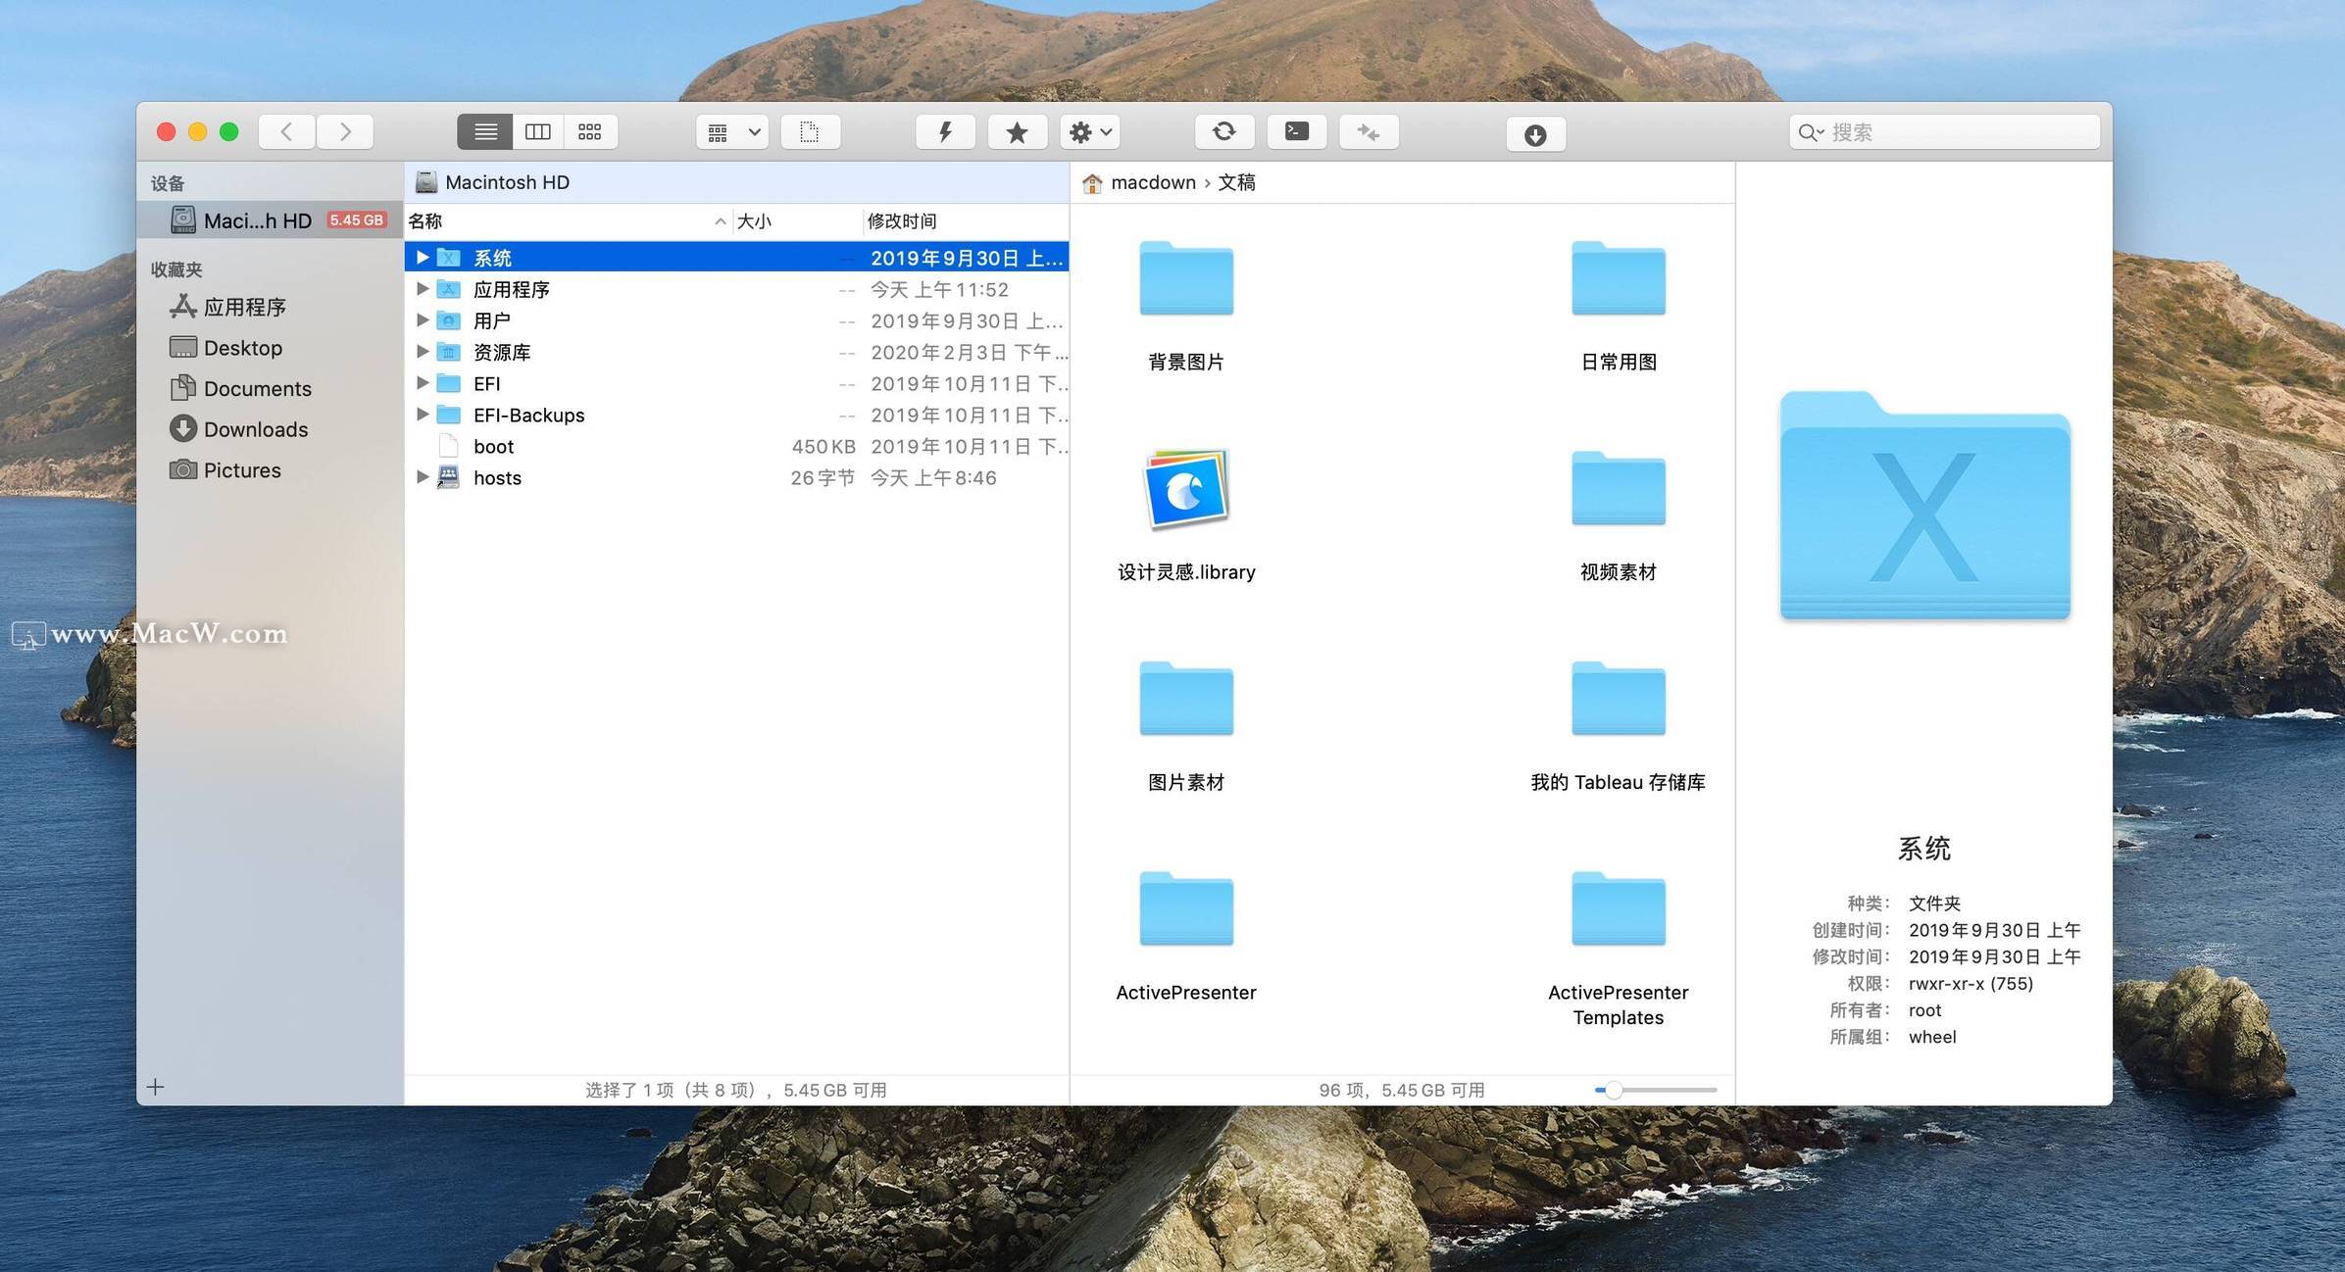Switch to list view mode
2345x1272 pixels.
point(485,132)
